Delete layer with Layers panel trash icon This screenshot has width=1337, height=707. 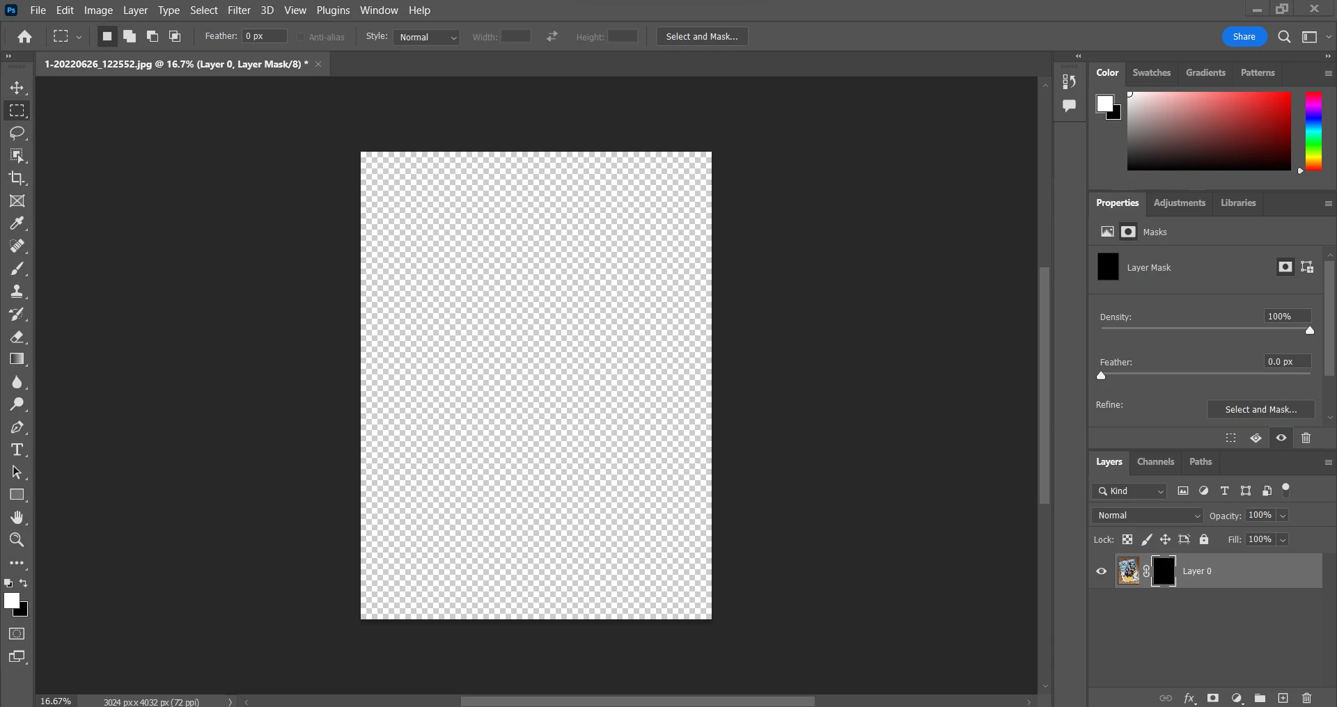(x=1307, y=698)
